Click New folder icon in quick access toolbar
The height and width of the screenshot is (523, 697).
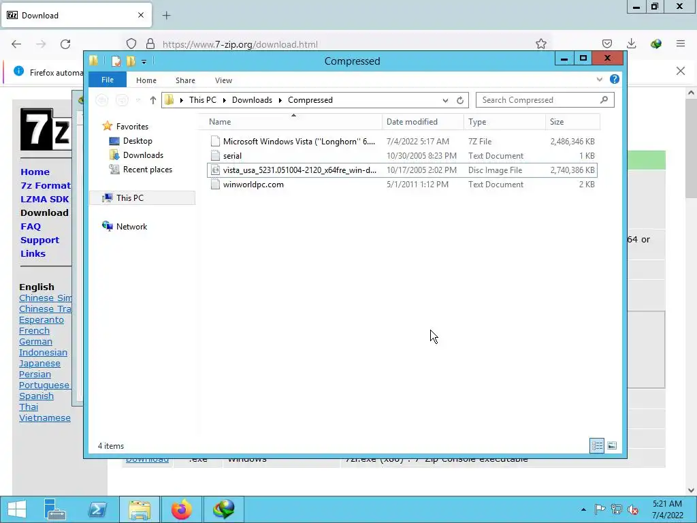click(131, 61)
